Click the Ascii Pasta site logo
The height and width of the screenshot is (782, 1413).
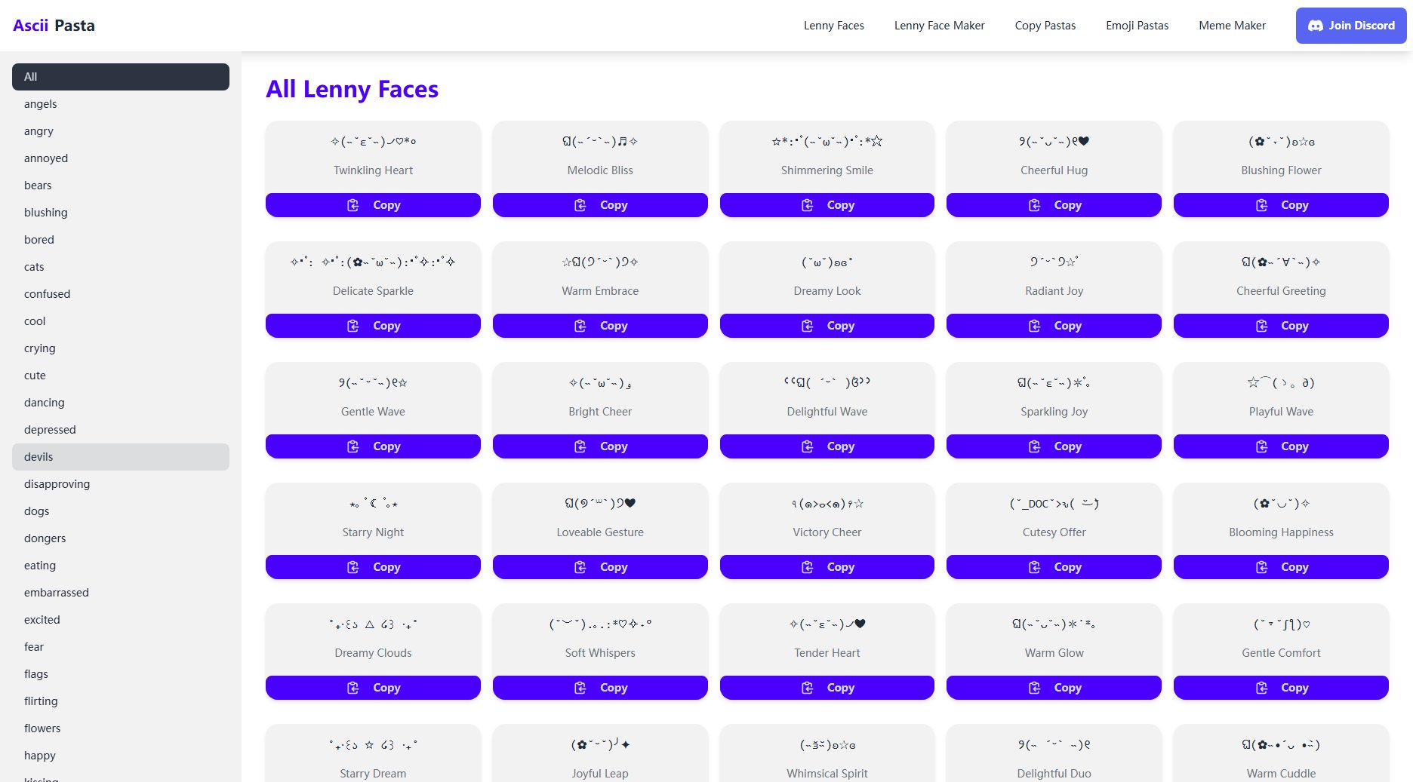coord(54,26)
